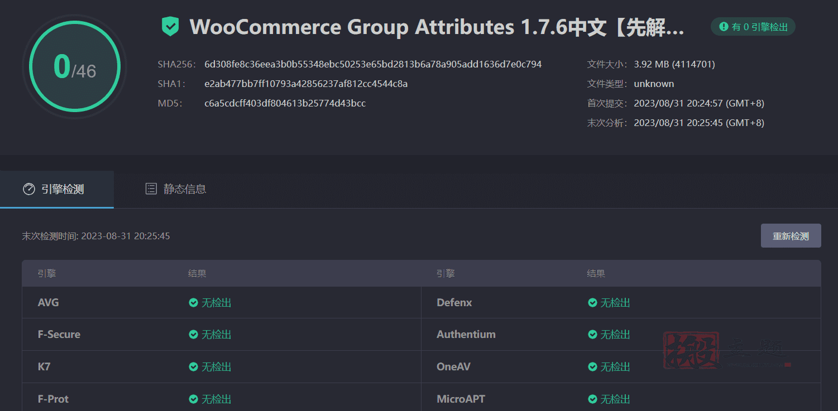This screenshot has width=838, height=411.
Task: Click the check icon in K7 row
Action: tap(193, 367)
